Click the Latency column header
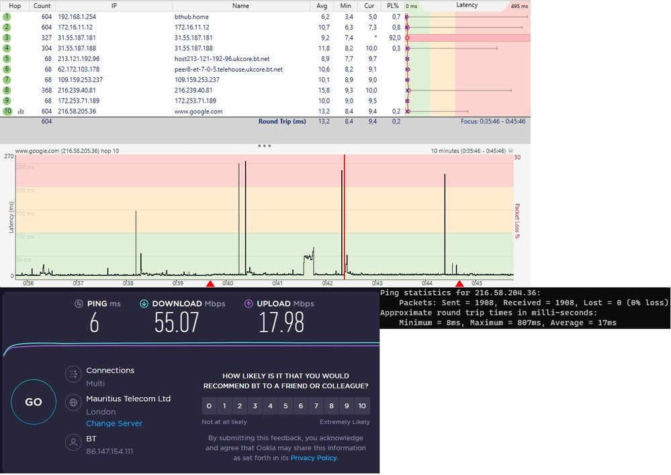This screenshot has width=671, height=475. (467, 5)
